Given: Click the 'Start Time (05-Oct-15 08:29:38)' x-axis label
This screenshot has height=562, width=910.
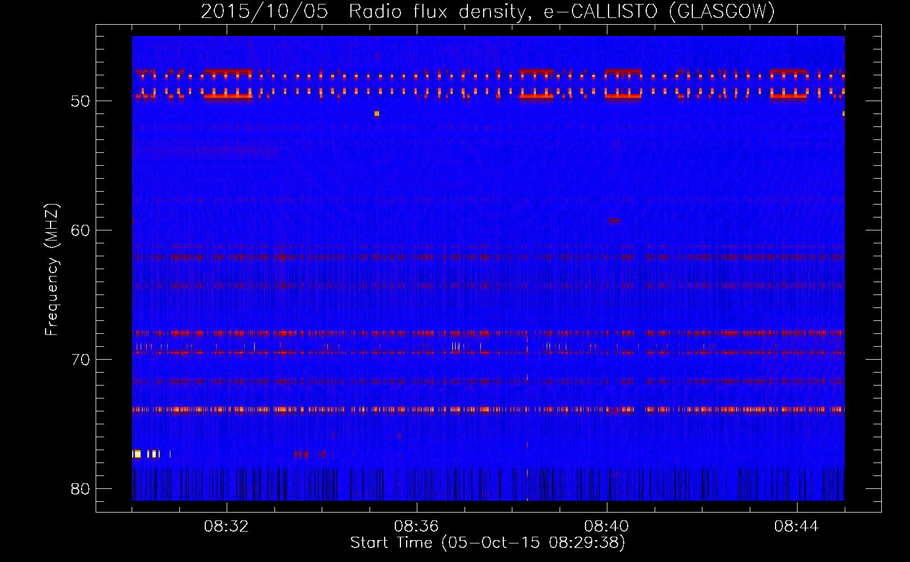Looking at the screenshot, I should (488, 543).
